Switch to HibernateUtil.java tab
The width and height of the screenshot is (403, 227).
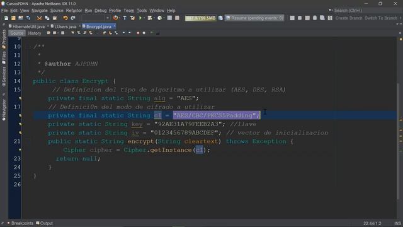point(28,26)
